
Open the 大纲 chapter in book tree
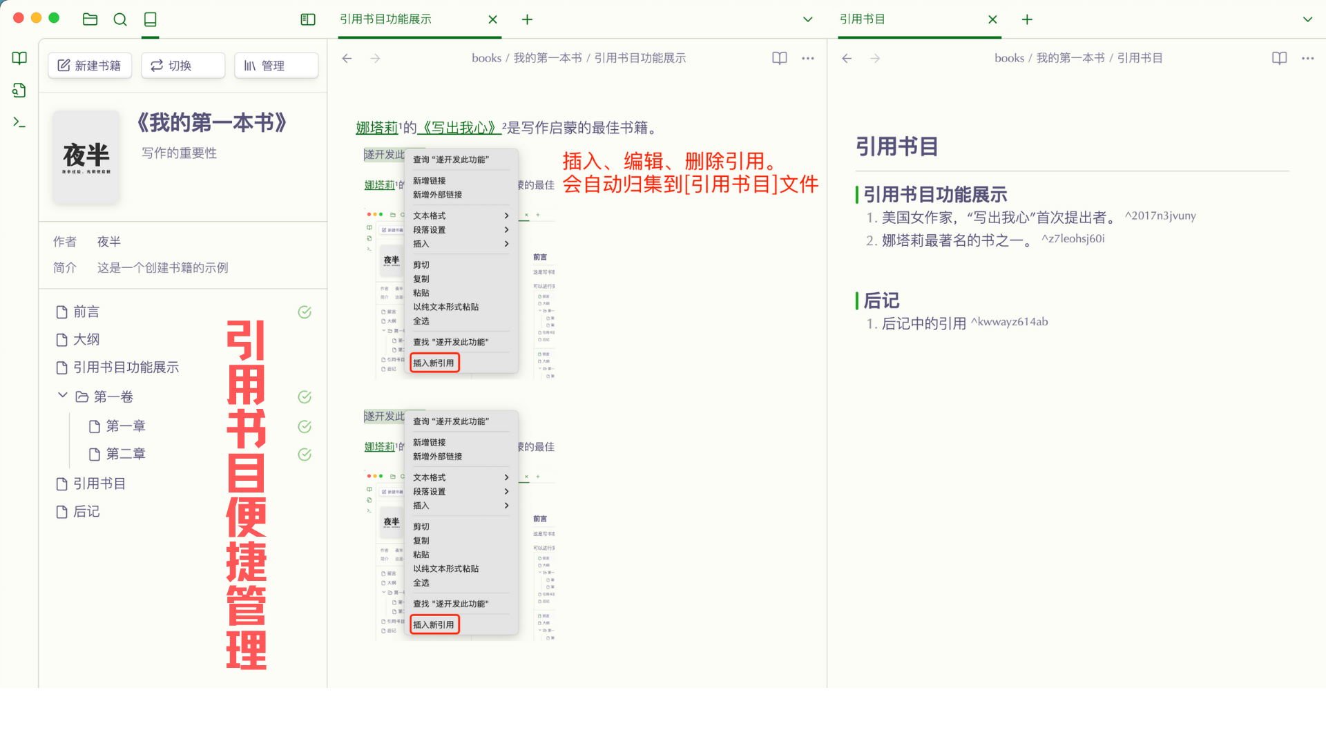(86, 340)
